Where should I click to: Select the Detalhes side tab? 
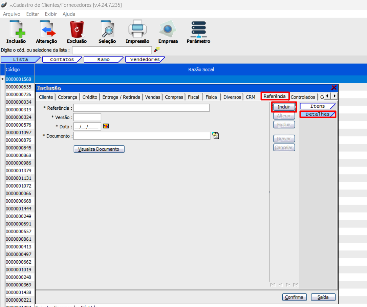tap(318, 114)
